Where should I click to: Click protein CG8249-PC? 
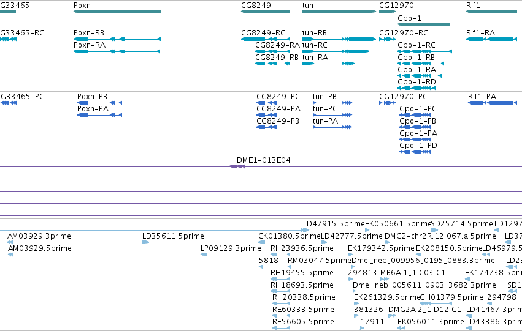266,103
